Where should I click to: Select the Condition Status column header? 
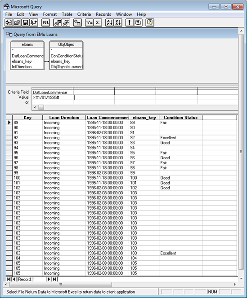[x=181, y=118]
